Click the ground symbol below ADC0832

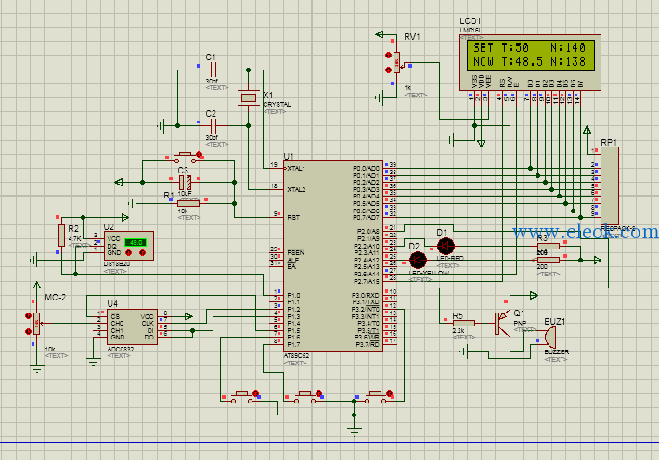point(94,362)
